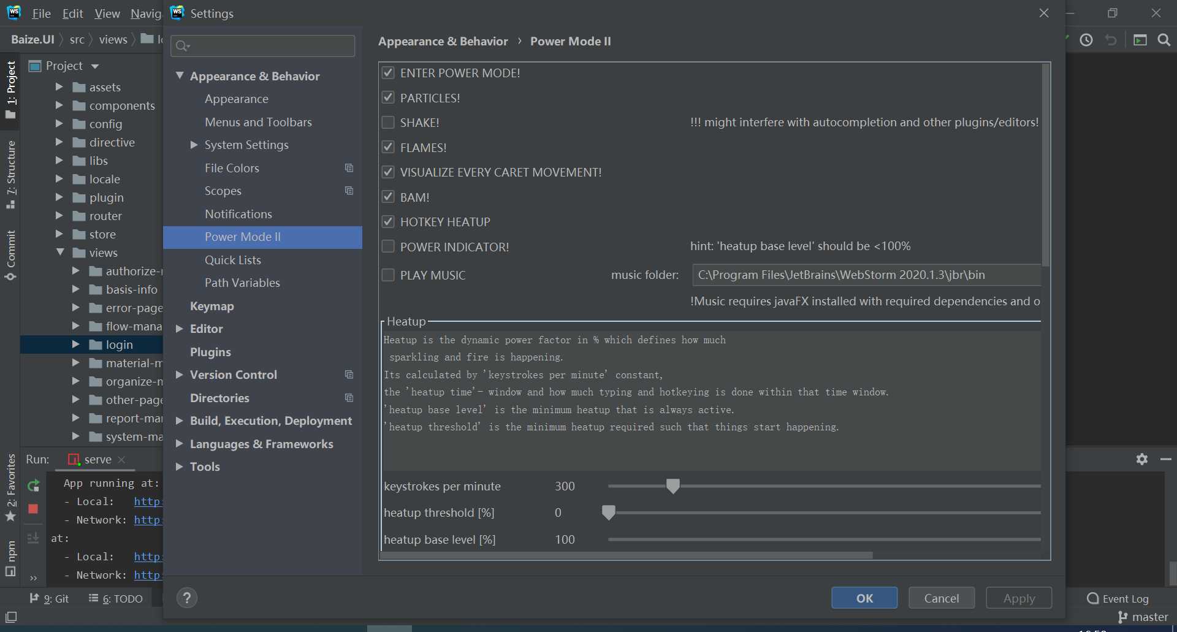This screenshot has height=632, width=1177.
Task: Click the Rerun serve green icon
Action: 34,485
